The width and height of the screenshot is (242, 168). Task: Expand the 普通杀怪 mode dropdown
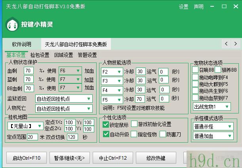tap(213, 126)
